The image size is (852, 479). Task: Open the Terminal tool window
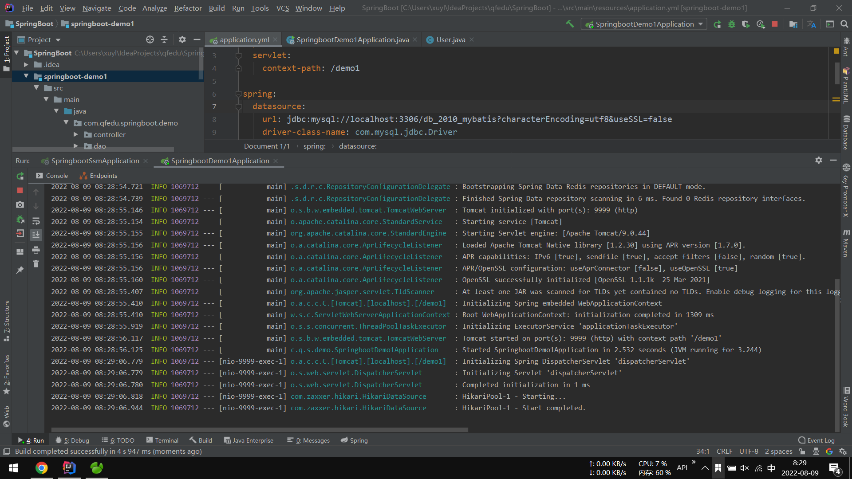pos(162,440)
